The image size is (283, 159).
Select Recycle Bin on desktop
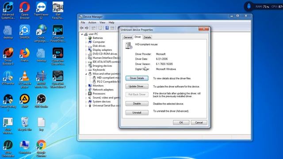click(25, 124)
